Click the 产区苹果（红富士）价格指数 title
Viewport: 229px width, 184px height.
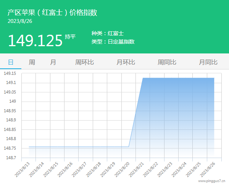pos(52,12)
